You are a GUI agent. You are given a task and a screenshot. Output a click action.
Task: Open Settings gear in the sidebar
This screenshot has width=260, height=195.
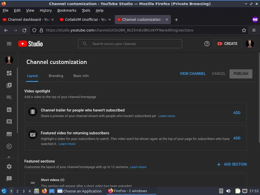pos(9,167)
